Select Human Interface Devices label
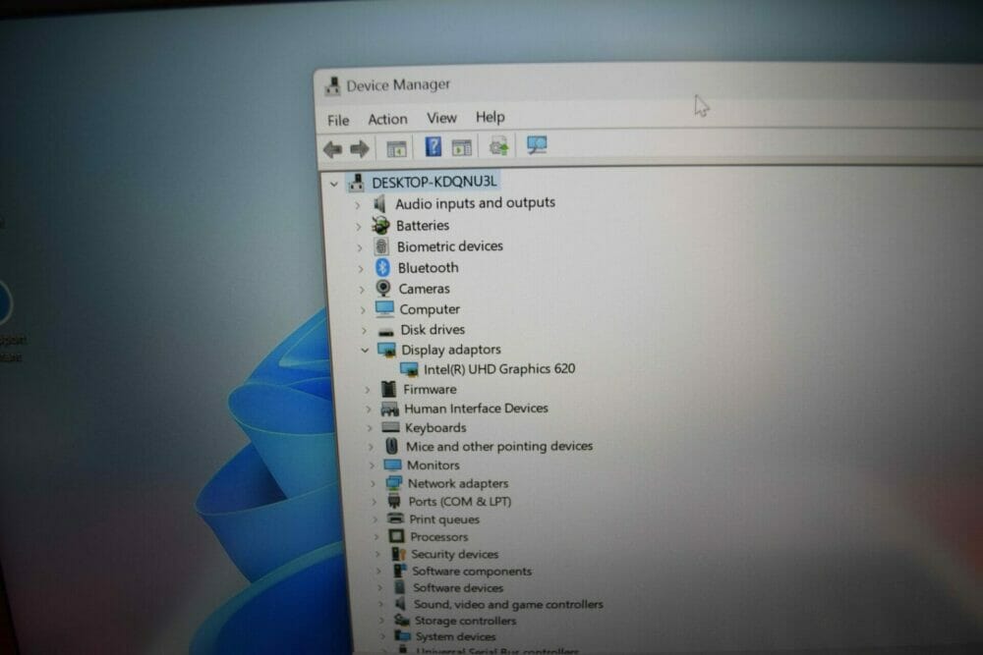Image resolution: width=983 pixels, height=655 pixels. point(476,409)
